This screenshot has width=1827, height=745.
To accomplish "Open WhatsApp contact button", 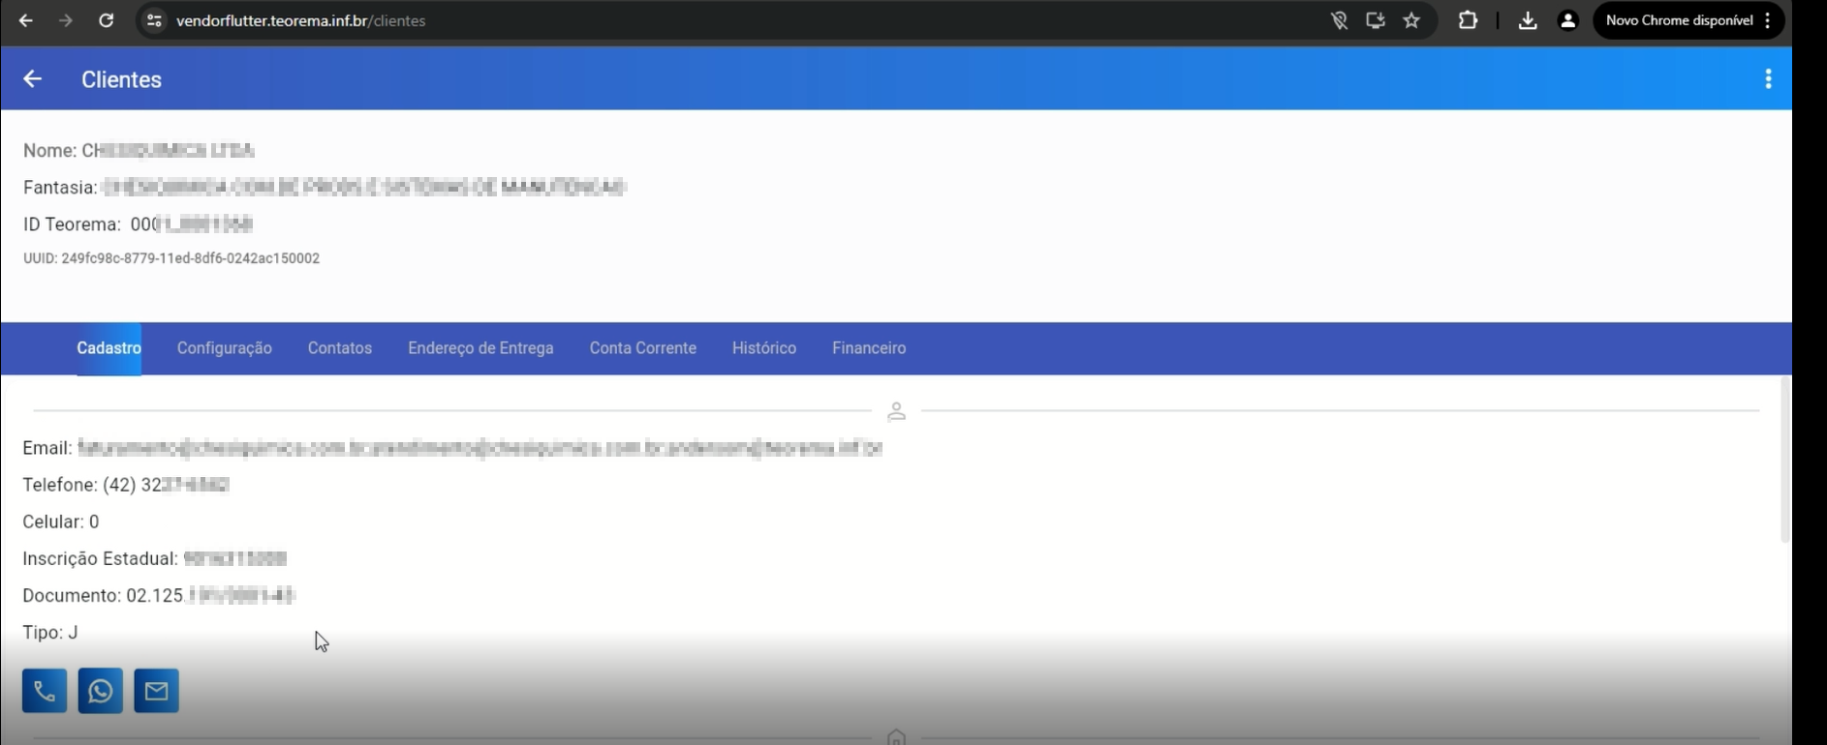I will pyautogui.click(x=101, y=691).
